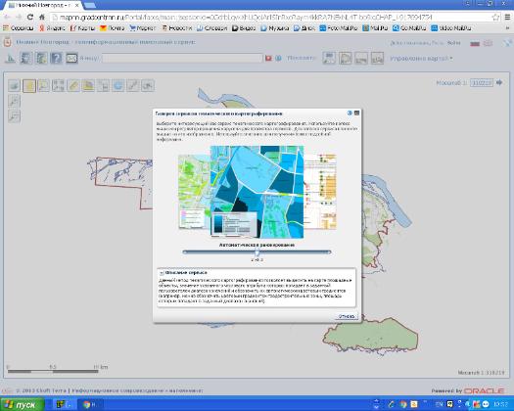The image size is (514, 411).
Task: Click the "Войти" login link
Action: (x=453, y=43)
